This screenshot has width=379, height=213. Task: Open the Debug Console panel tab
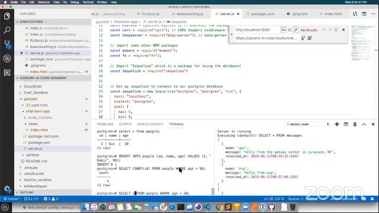[150, 124]
